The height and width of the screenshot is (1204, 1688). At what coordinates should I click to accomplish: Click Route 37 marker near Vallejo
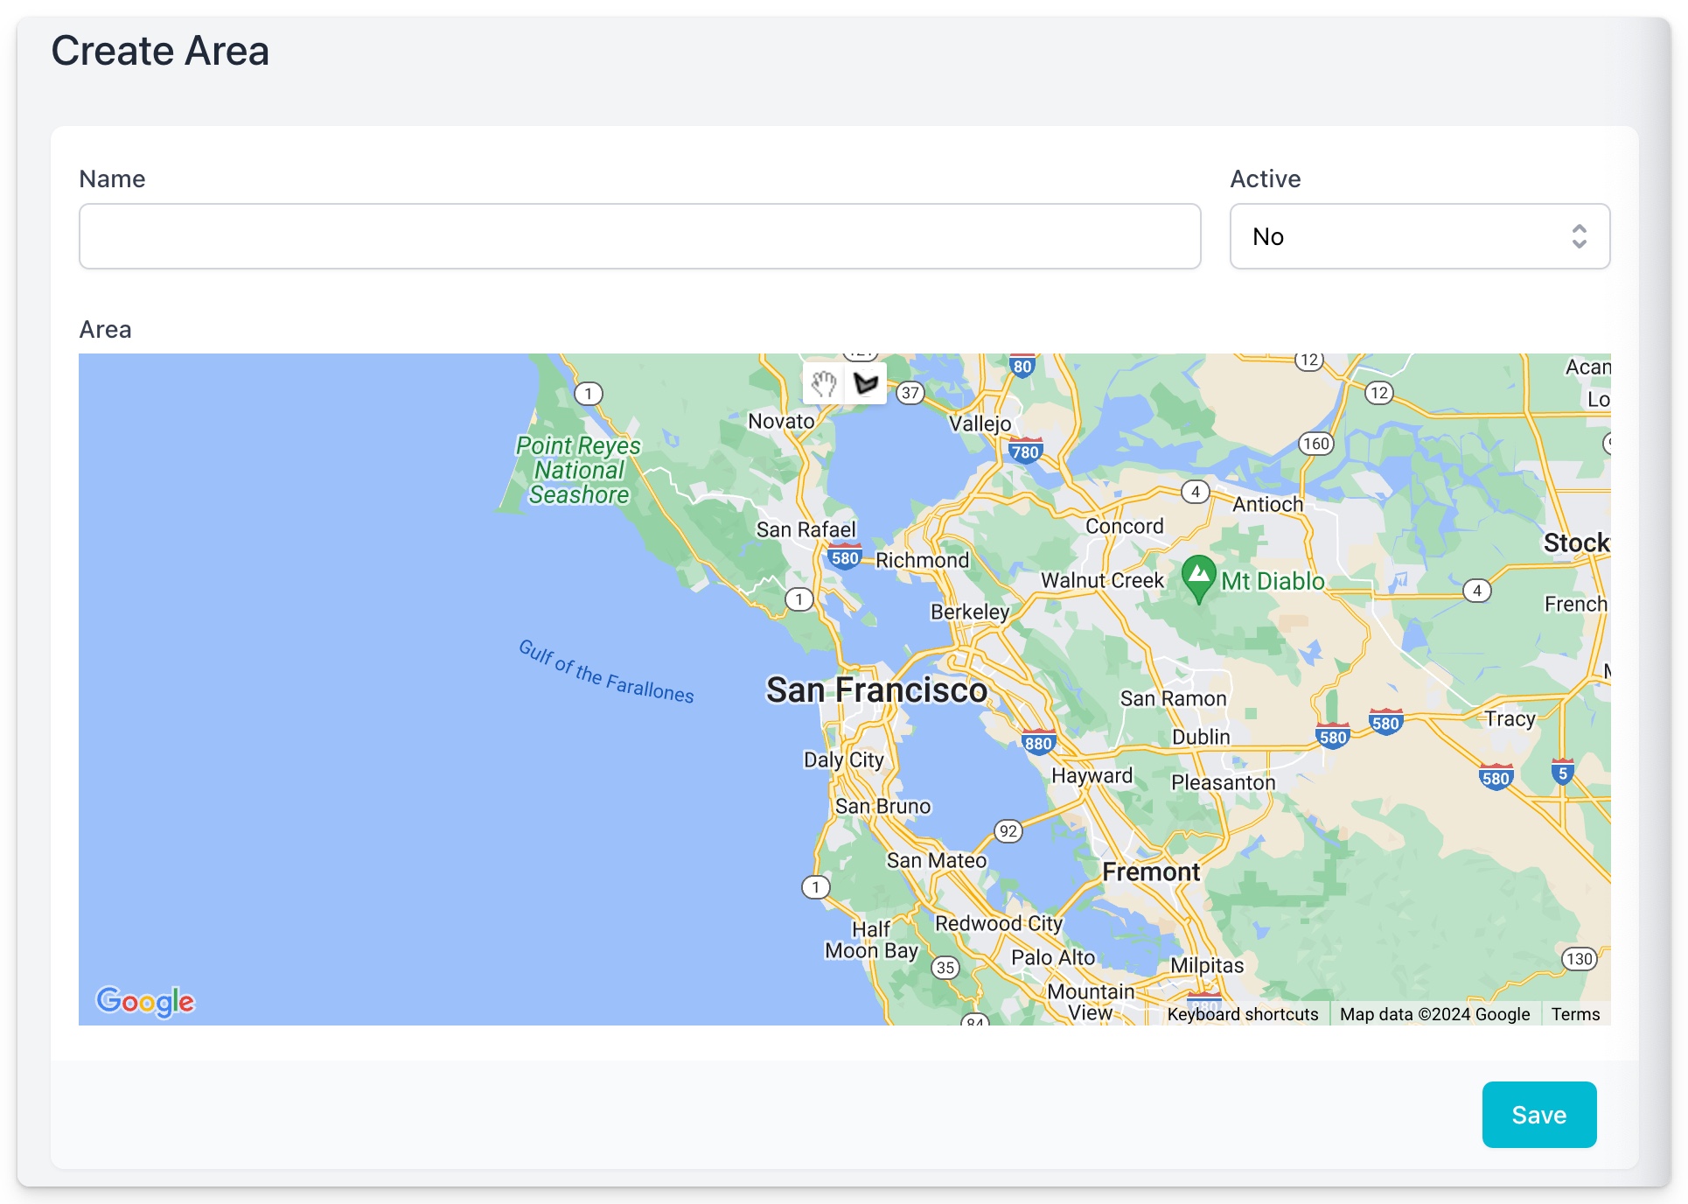(x=910, y=393)
